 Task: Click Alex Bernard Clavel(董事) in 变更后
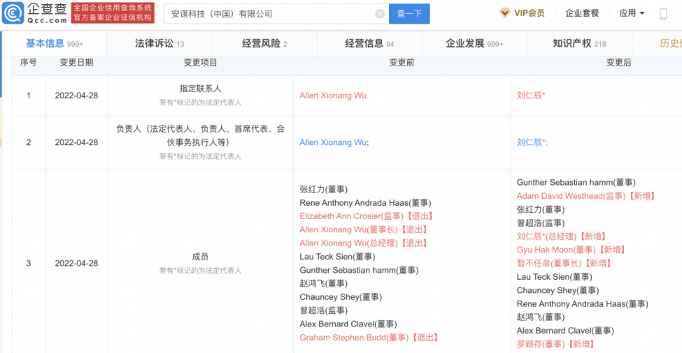pyautogui.click(x=565, y=331)
